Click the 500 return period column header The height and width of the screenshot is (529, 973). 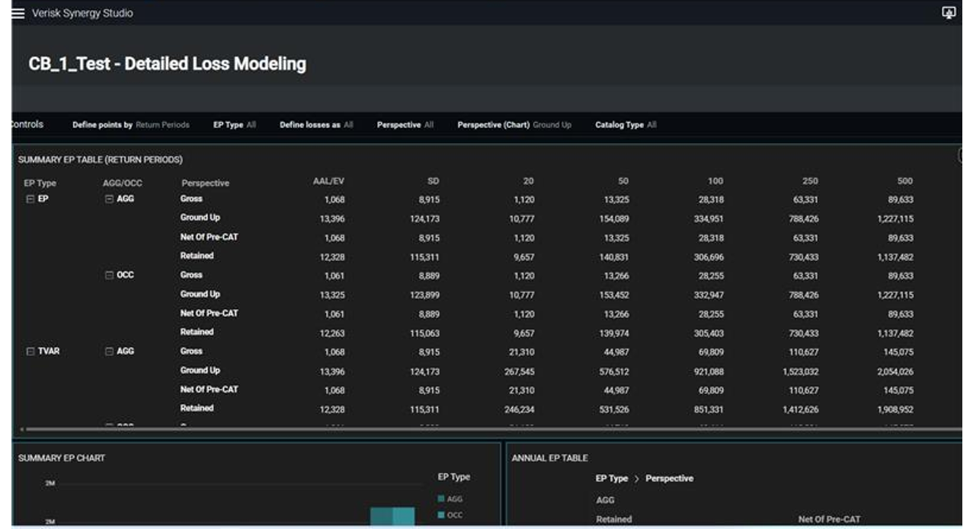point(905,181)
